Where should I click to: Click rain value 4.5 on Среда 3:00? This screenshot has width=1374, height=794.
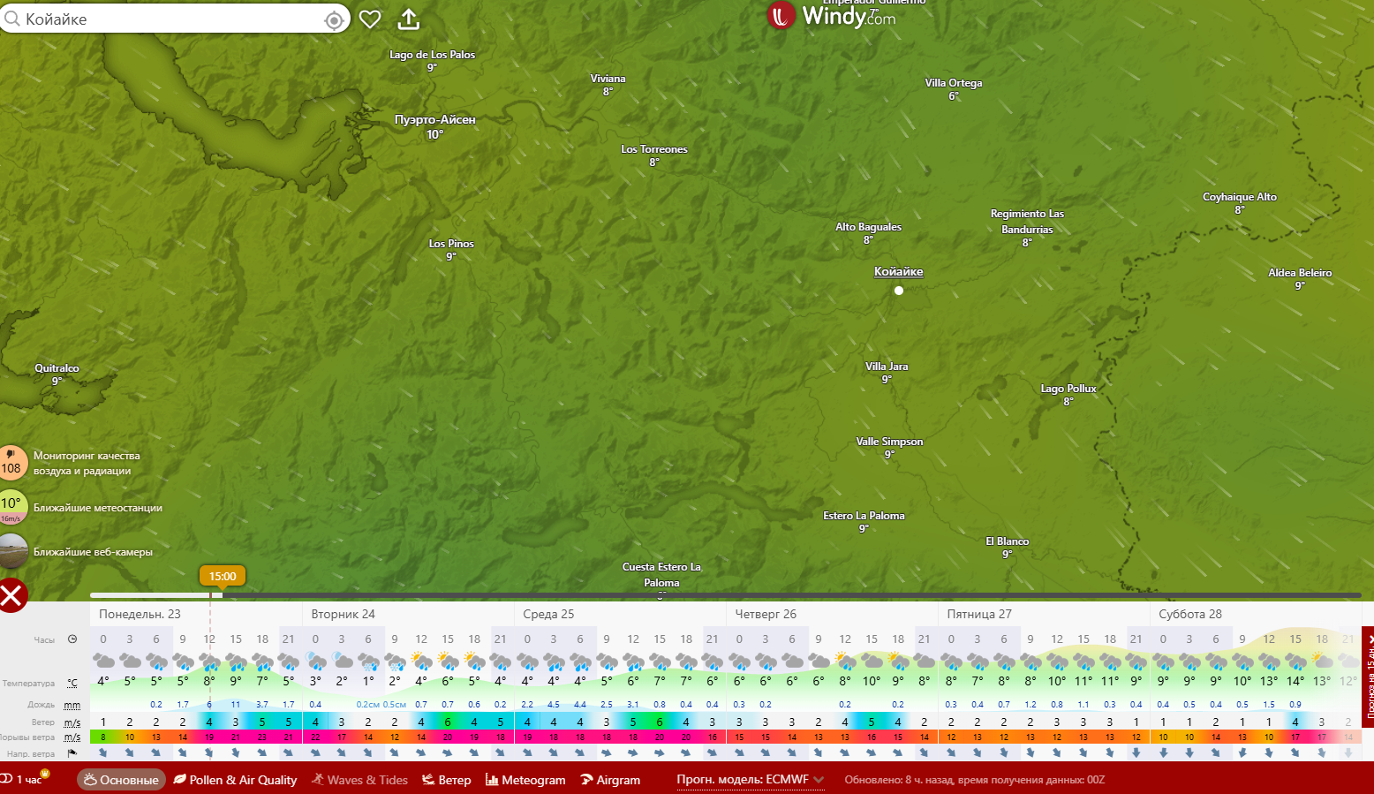click(554, 705)
